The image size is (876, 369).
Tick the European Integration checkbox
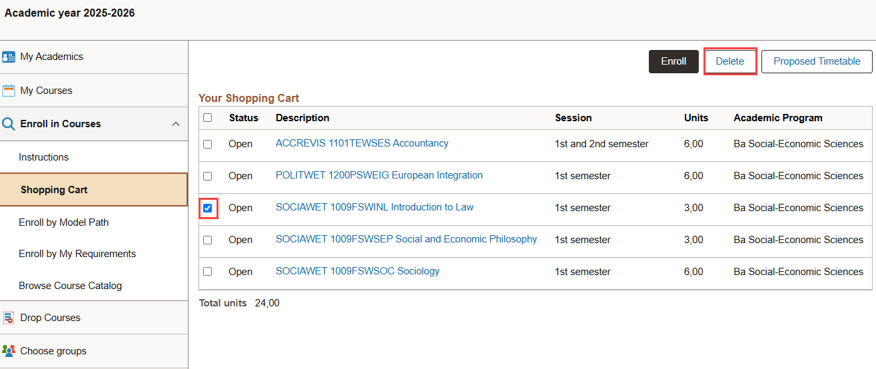click(208, 176)
